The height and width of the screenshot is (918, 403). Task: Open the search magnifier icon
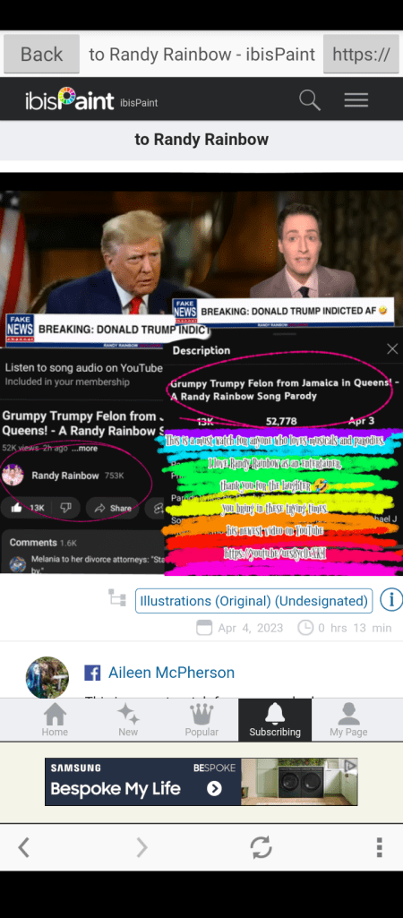click(309, 100)
